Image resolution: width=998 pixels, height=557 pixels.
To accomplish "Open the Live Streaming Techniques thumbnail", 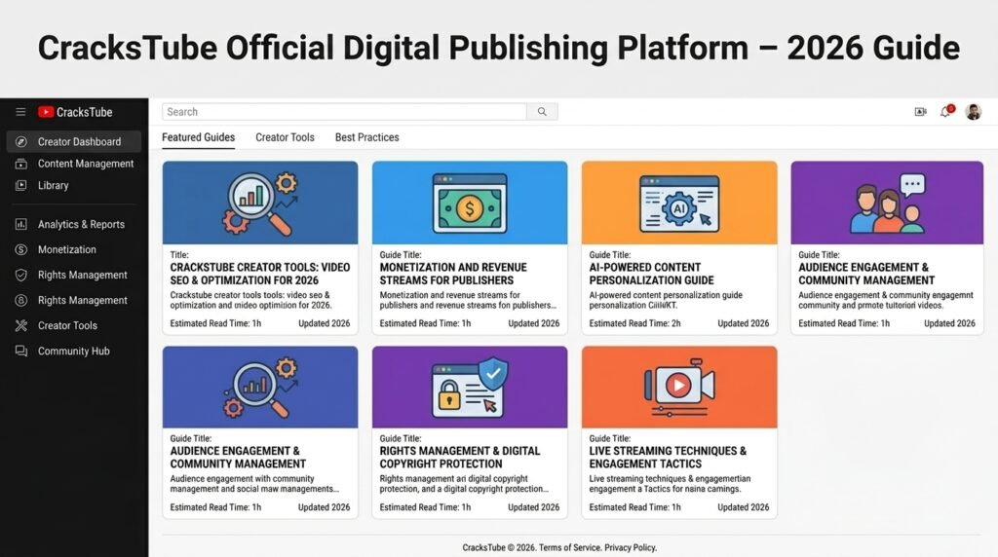I will tap(679, 388).
